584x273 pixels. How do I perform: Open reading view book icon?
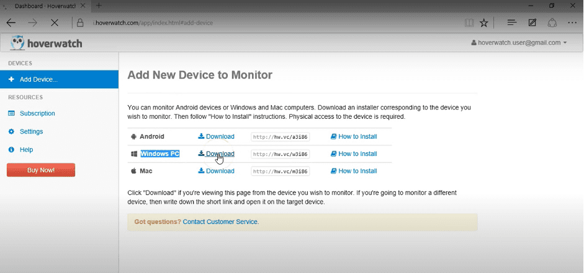pos(469,23)
